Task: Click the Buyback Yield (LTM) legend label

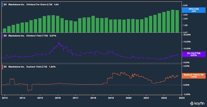Action: (x=37, y=67)
